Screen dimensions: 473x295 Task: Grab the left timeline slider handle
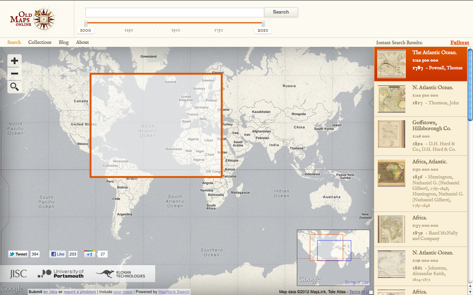coord(86,24)
